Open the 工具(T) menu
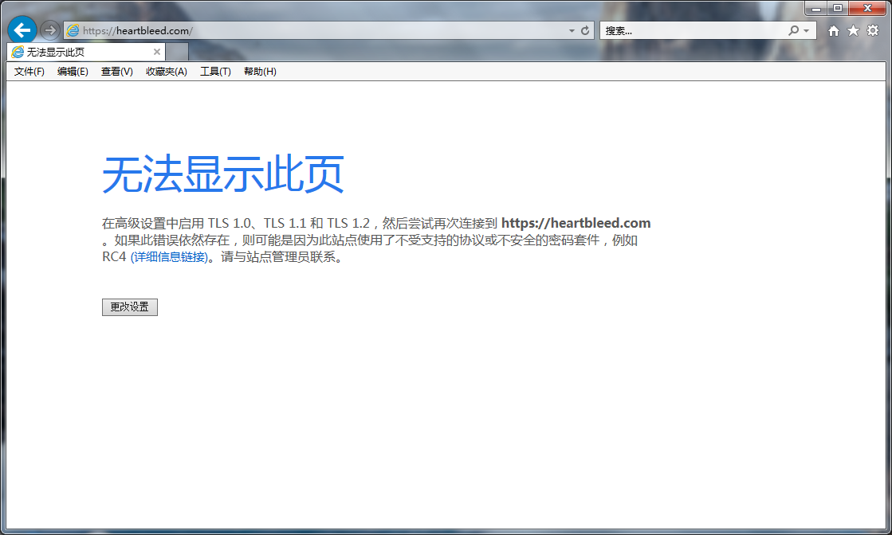This screenshot has height=535, width=892. click(x=215, y=72)
